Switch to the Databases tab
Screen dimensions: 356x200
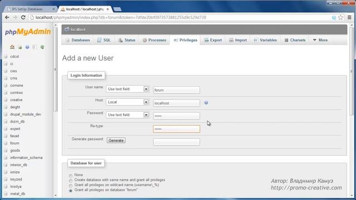tap(78, 40)
